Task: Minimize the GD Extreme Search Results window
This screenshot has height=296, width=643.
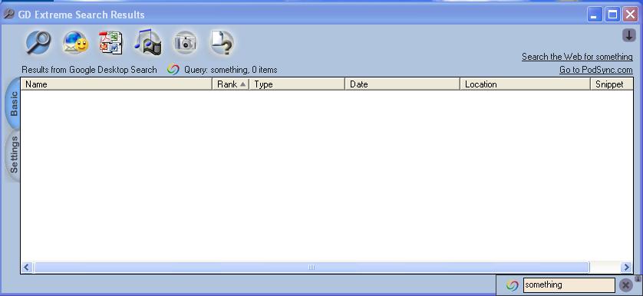Action: [595, 15]
